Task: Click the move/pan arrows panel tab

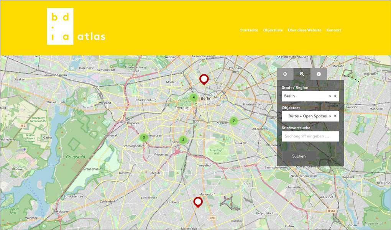Action: point(285,74)
